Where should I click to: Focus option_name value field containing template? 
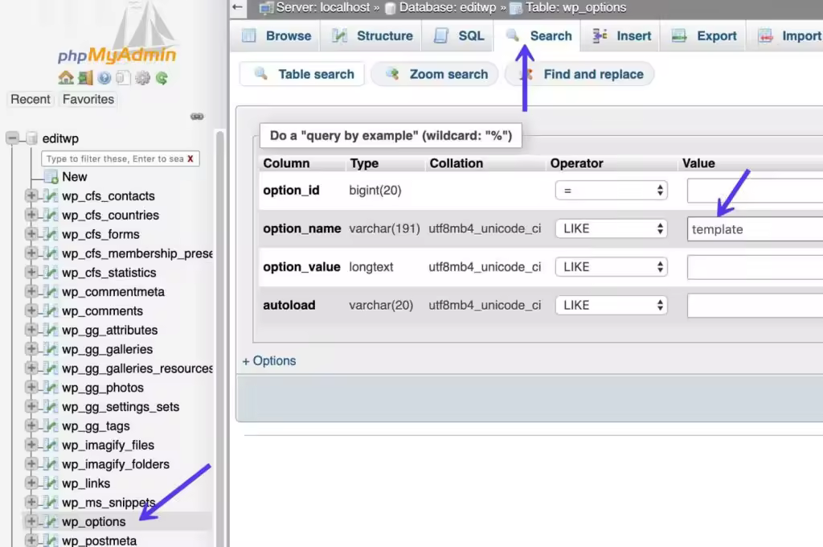tap(755, 229)
